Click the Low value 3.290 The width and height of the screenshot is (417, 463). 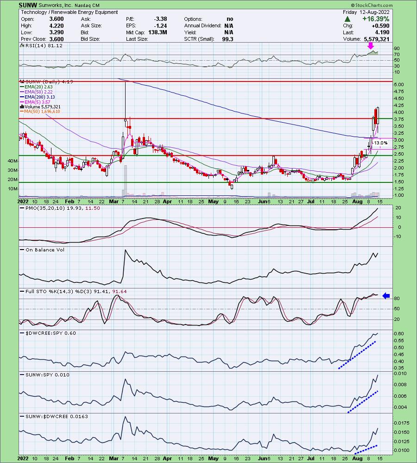[x=57, y=32]
